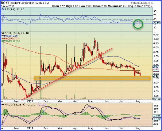Click the Jun label under MACD panel
The width and height of the screenshot is (162, 131).
(107, 128)
